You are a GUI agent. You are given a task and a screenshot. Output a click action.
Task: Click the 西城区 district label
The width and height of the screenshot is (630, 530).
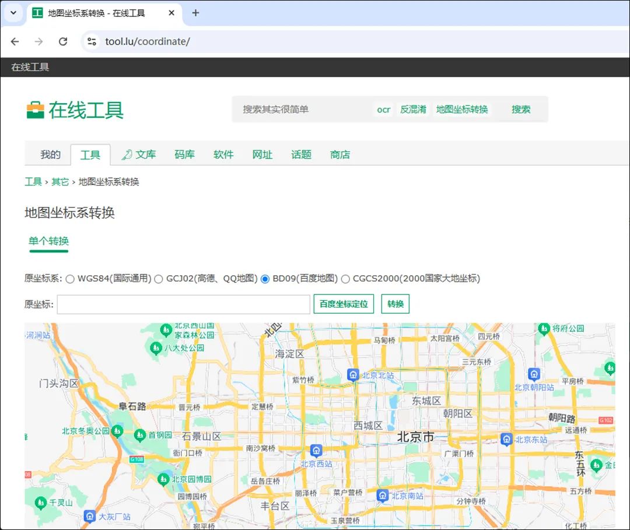tap(368, 426)
